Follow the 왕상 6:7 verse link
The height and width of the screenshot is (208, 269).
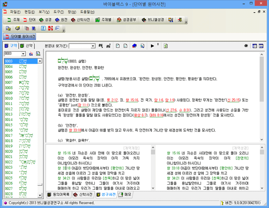[140, 115]
